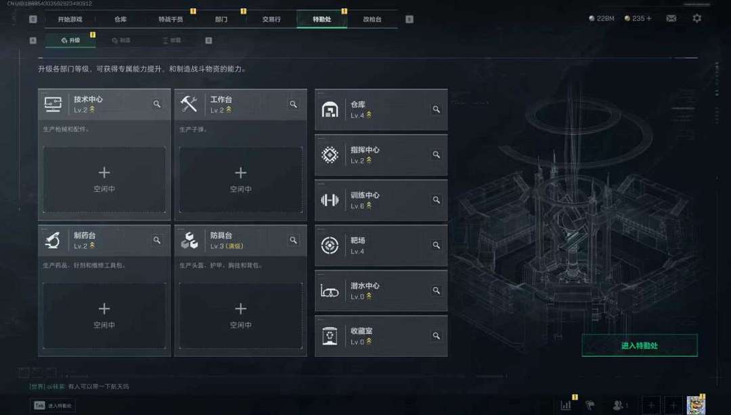View 收藏室 details via magnifier
This screenshot has height=415, width=731.
point(437,335)
